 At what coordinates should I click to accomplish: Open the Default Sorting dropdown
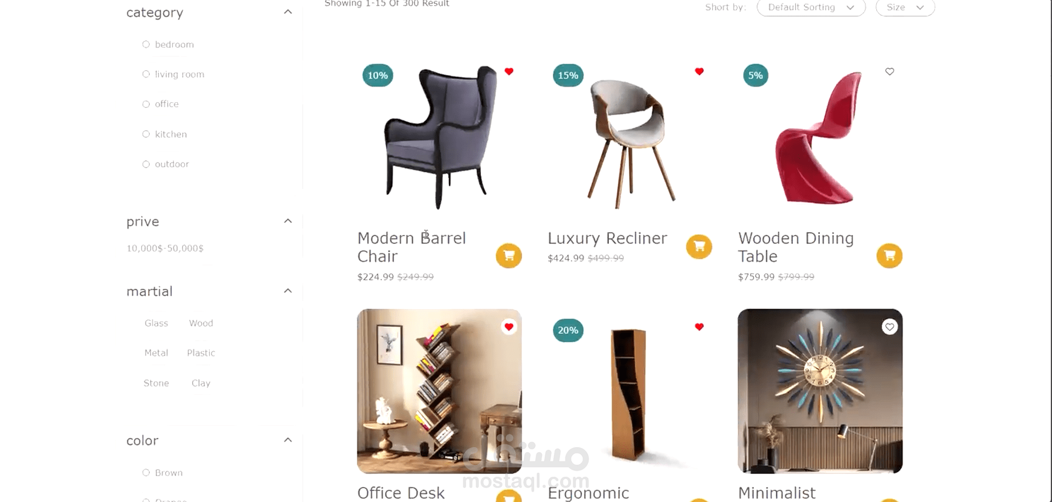coord(811,7)
